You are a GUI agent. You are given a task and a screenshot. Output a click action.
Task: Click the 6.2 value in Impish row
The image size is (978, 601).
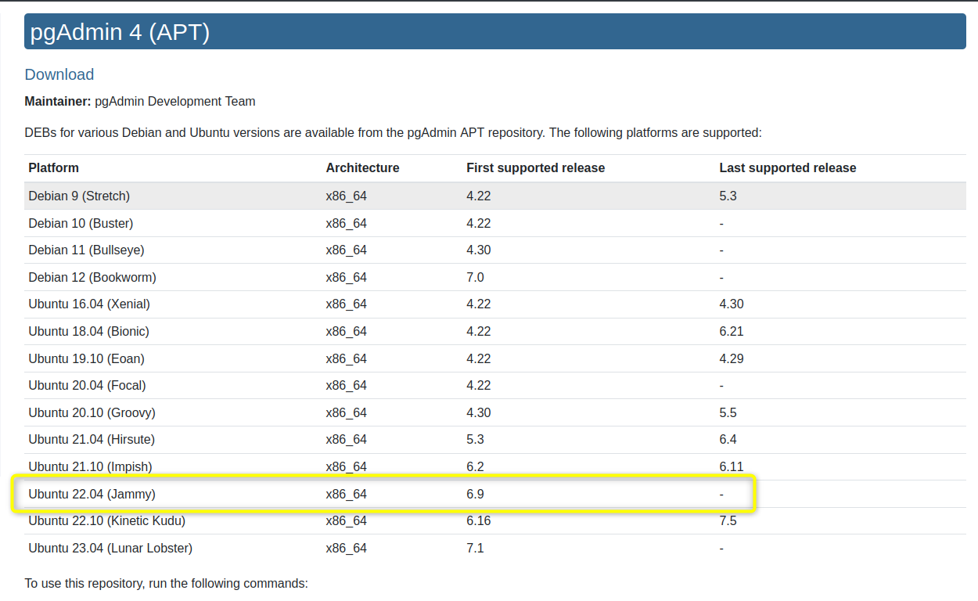[475, 466]
